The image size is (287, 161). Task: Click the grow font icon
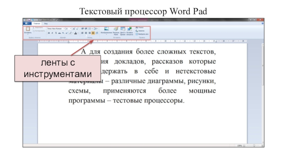[74, 29]
